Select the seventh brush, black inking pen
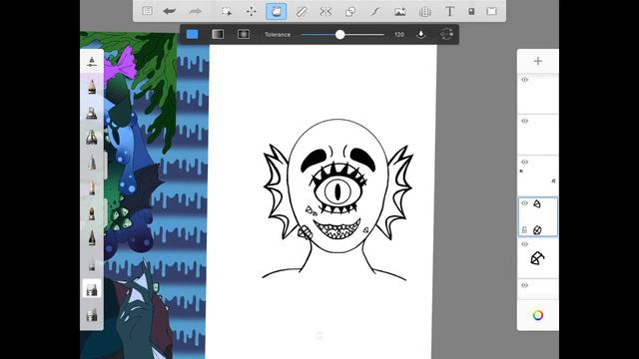639x359 pixels. 92,237
